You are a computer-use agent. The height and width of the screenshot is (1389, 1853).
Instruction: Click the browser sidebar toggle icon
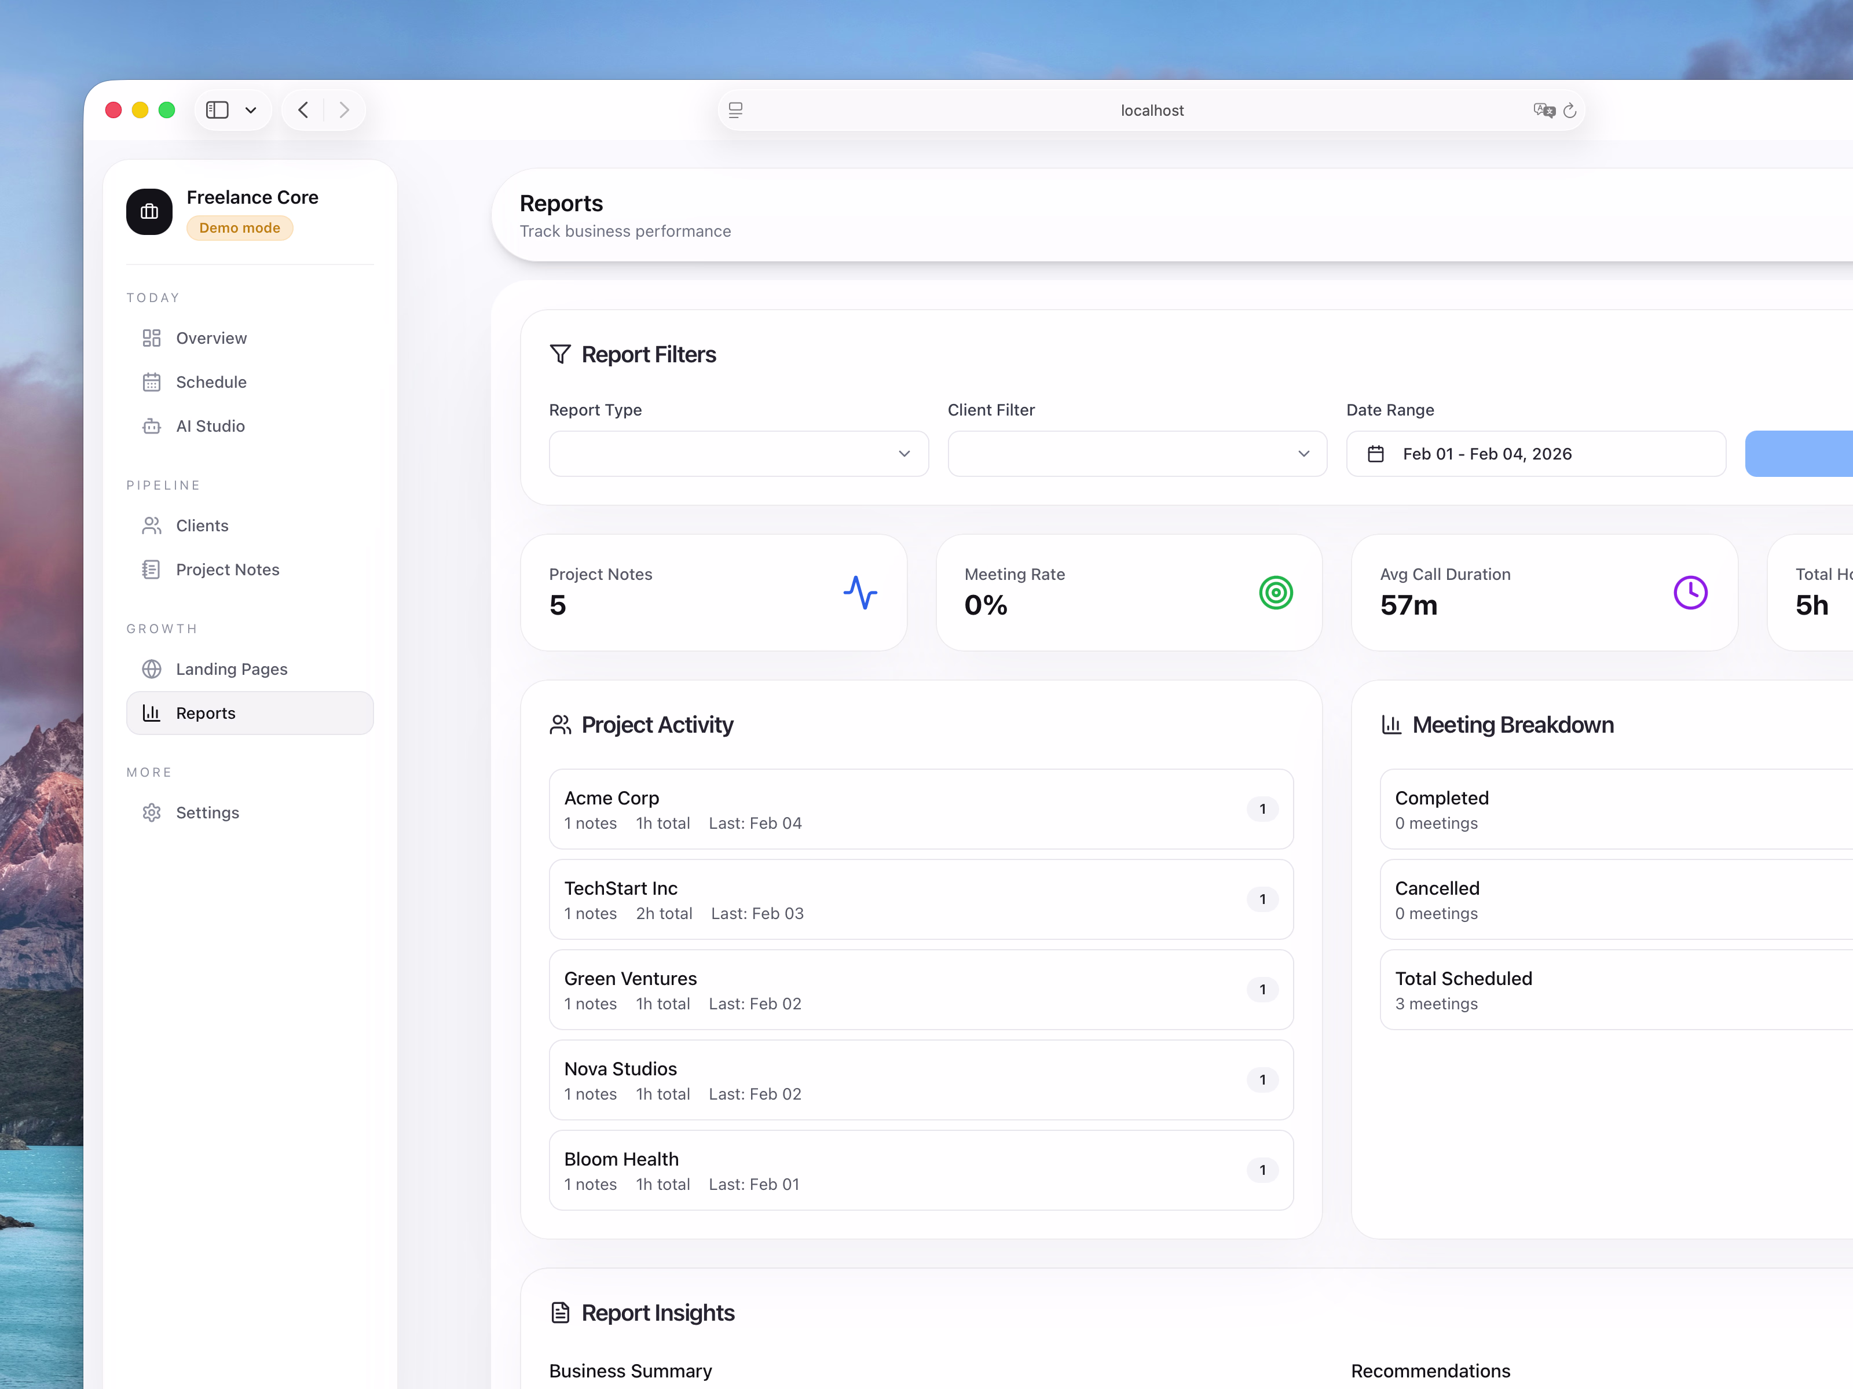point(217,110)
